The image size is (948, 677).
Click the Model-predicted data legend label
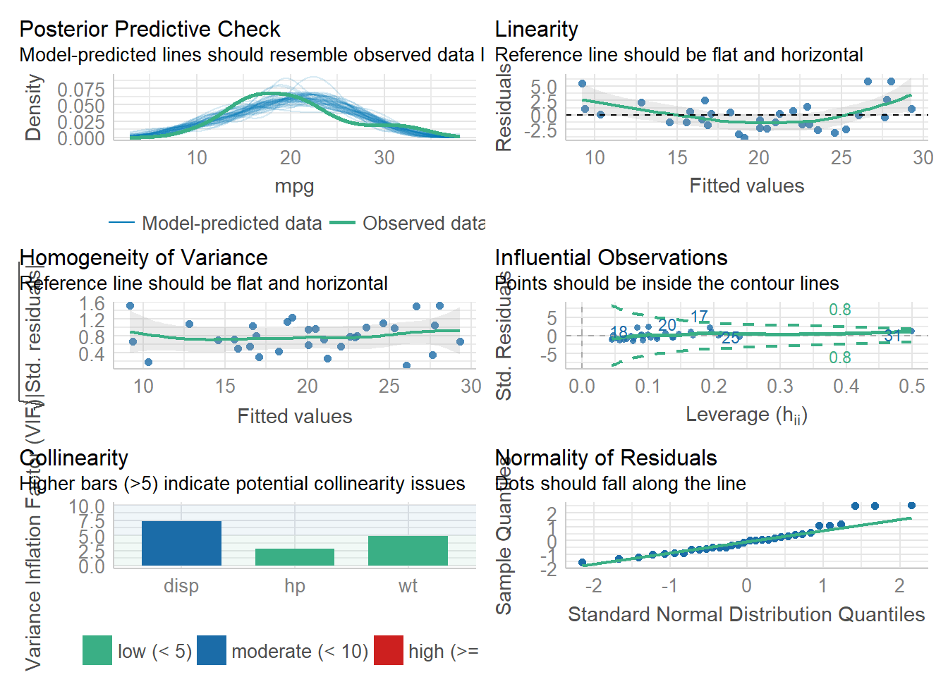pos(231,224)
